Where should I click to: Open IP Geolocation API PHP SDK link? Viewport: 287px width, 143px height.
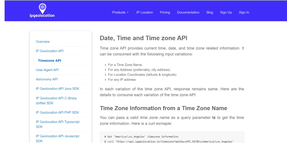click(x=57, y=113)
